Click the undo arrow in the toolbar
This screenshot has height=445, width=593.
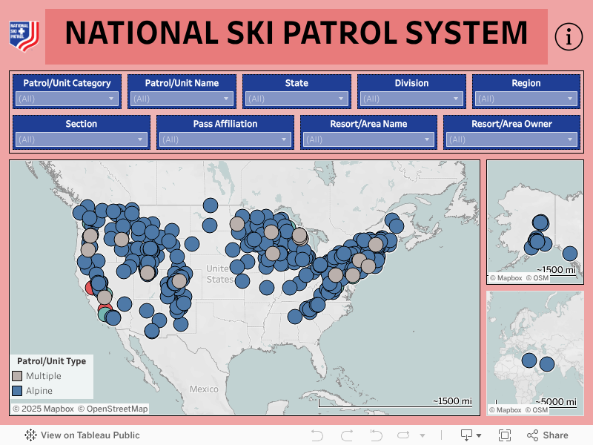point(317,435)
